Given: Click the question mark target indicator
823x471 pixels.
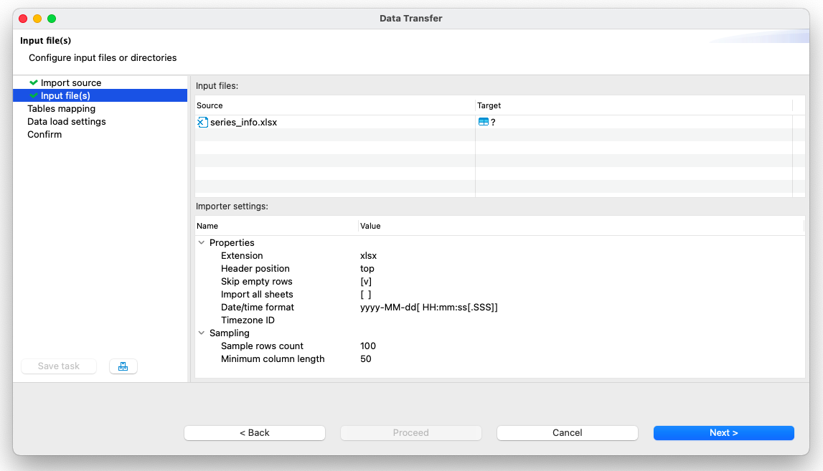Looking at the screenshot, I should [494, 122].
